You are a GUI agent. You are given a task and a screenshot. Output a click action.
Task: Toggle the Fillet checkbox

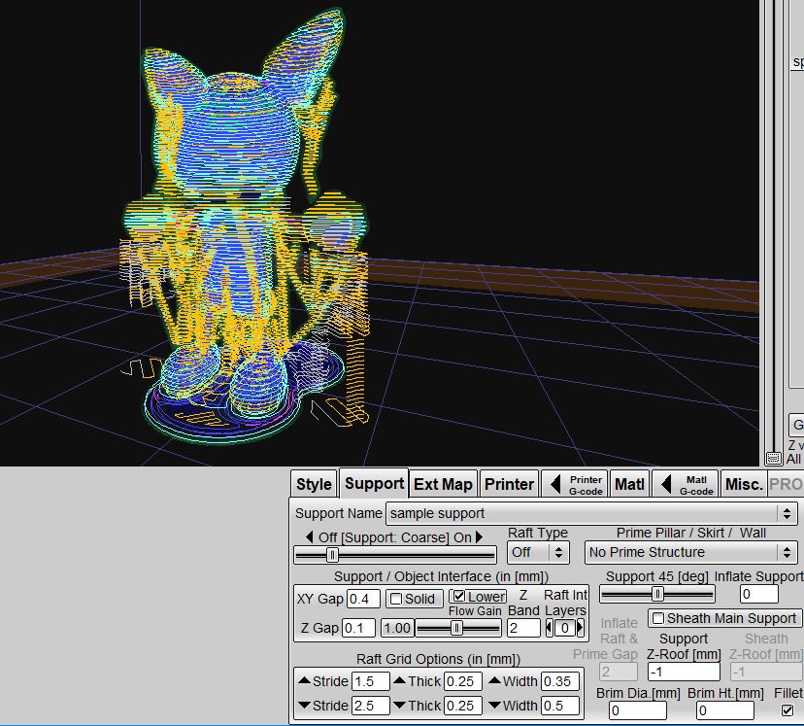[x=787, y=710]
